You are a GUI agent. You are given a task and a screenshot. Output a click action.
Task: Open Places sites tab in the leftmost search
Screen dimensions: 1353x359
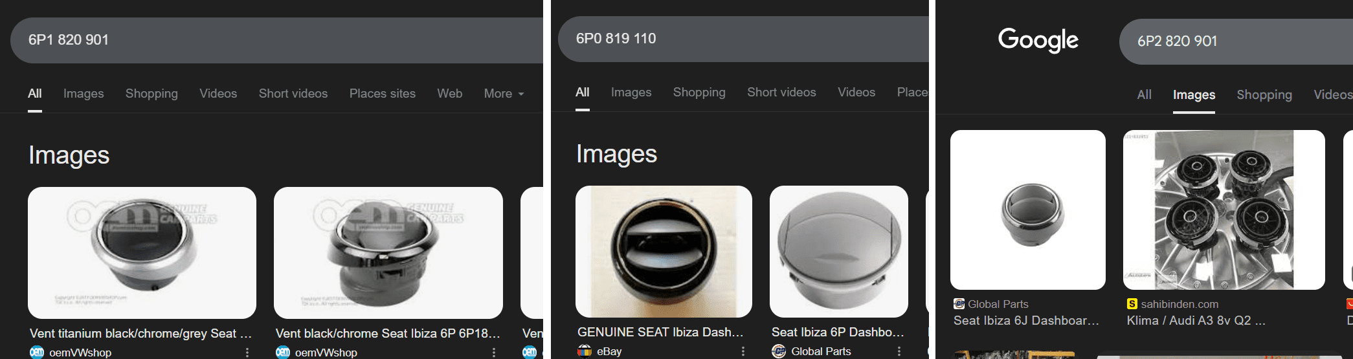(x=382, y=94)
